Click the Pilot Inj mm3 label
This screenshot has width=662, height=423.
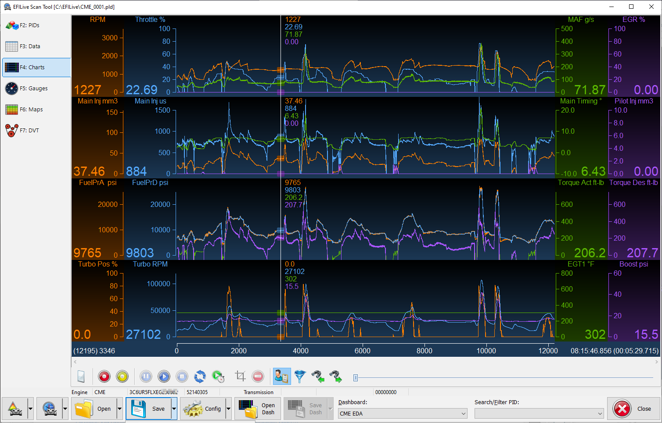click(633, 101)
